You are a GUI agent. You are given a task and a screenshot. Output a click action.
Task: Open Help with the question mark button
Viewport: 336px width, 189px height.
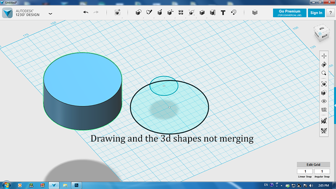(x=331, y=13)
